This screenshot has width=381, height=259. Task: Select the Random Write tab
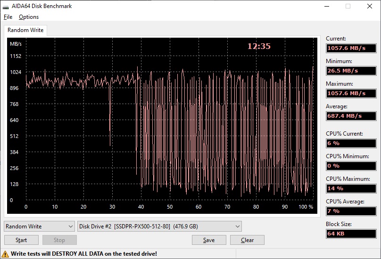pyautogui.click(x=25, y=30)
